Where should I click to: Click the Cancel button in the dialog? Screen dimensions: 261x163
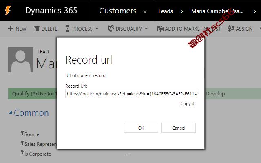click(179, 128)
